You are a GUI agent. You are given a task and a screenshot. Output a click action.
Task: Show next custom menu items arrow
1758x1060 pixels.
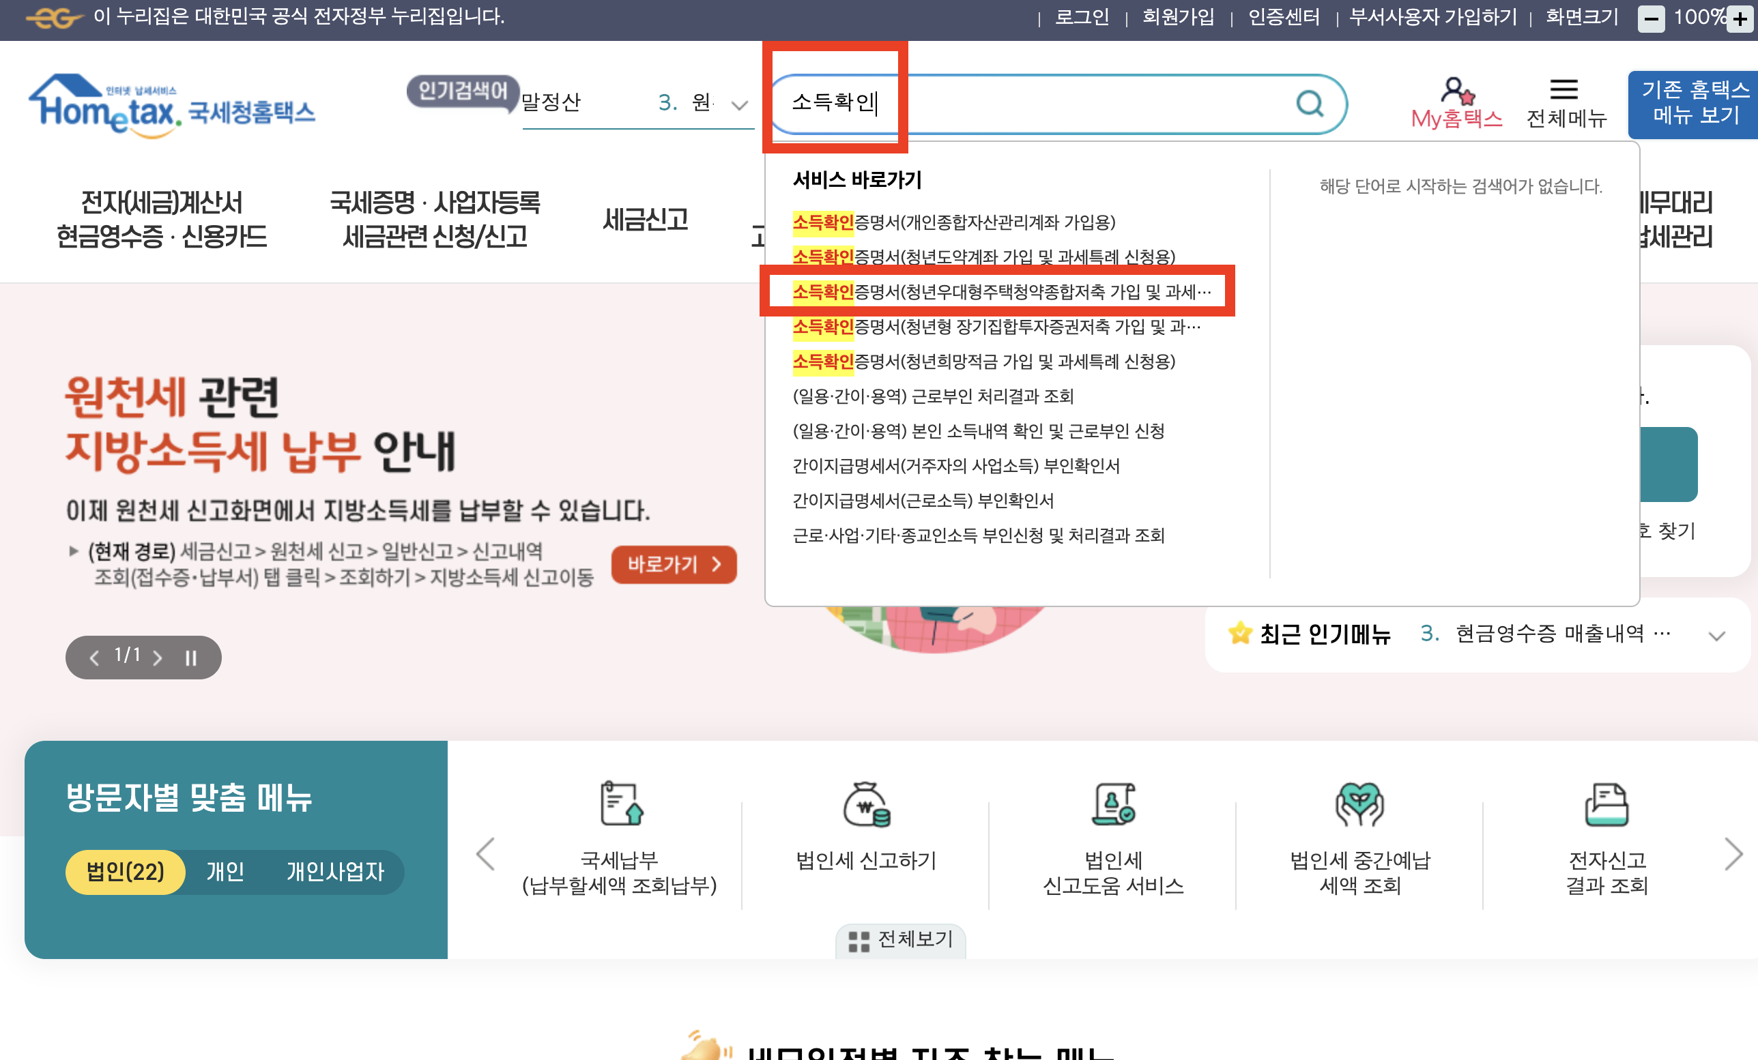click(x=1733, y=854)
